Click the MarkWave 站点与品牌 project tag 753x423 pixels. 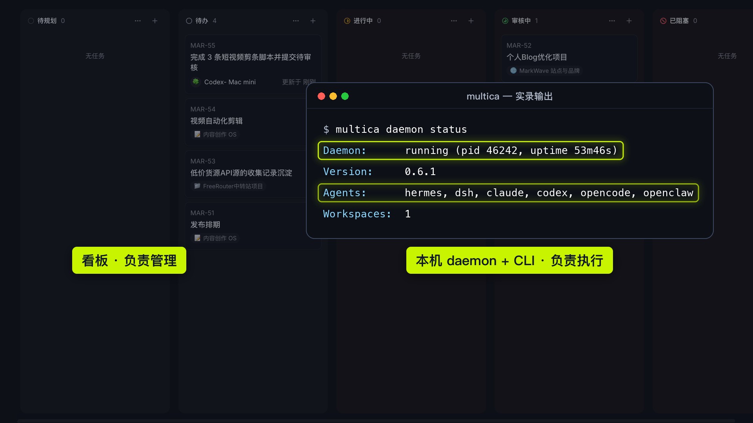[545, 70]
